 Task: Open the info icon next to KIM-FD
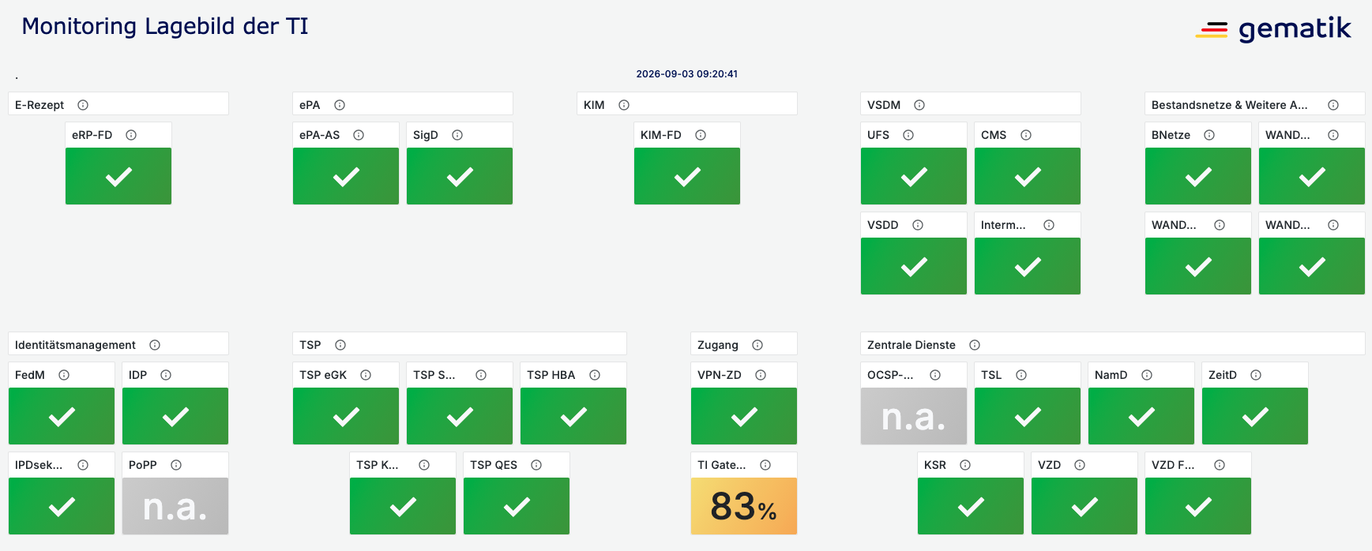click(701, 135)
